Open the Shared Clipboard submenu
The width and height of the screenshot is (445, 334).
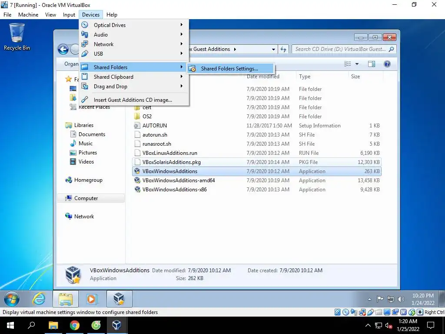[134, 77]
